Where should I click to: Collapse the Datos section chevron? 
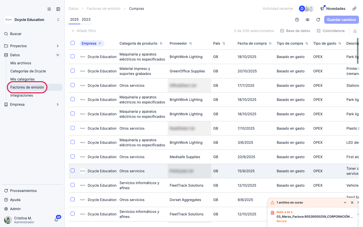[x=58, y=55]
